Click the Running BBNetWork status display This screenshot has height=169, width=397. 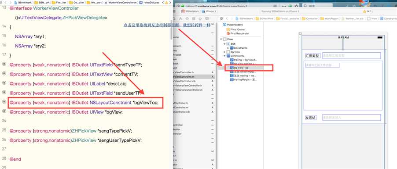(280, 11)
